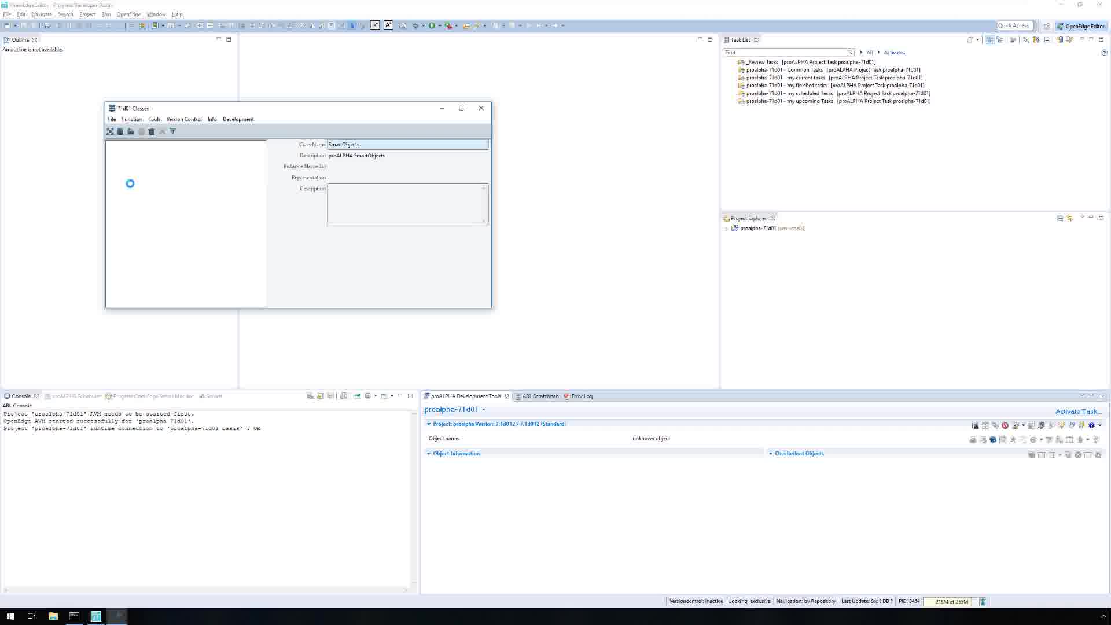1111x625 pixels.
Task: Click the command prompt icon on the taskbar
Action: coord(74,616)
